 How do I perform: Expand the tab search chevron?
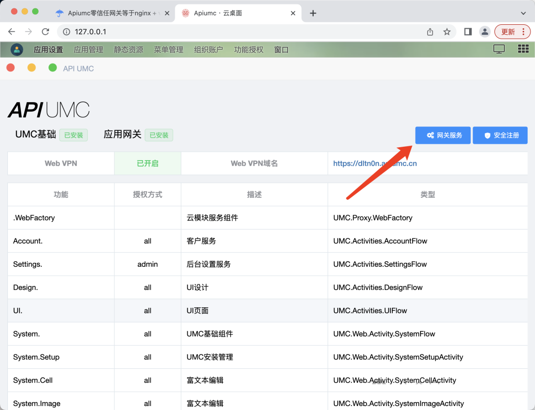524,13
